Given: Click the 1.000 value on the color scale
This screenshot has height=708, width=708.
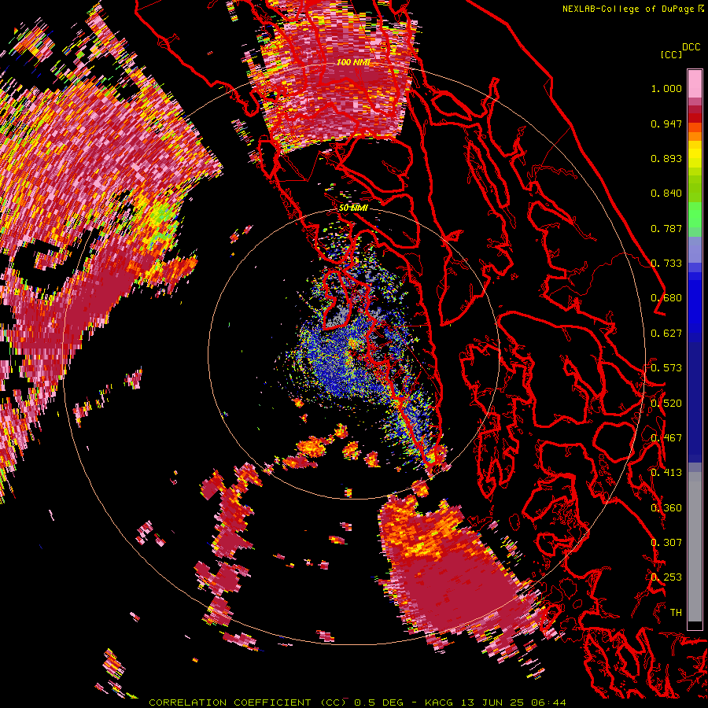Looking at the screenshot, I should [666, 88].
